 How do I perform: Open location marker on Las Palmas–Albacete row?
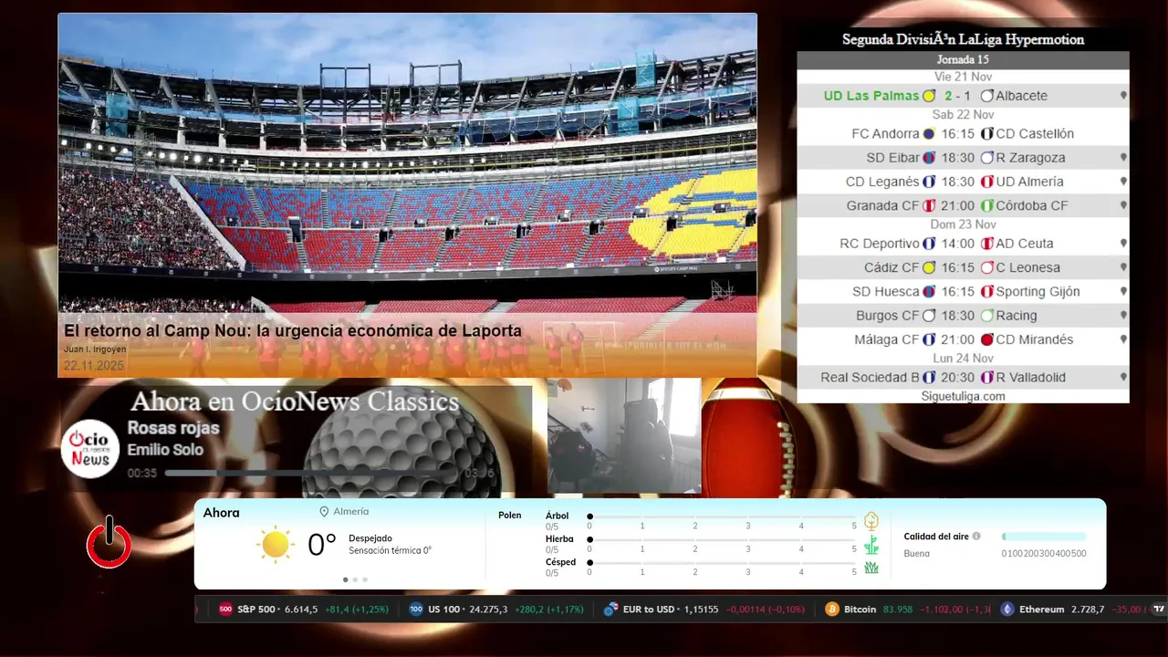point(1123,96)
